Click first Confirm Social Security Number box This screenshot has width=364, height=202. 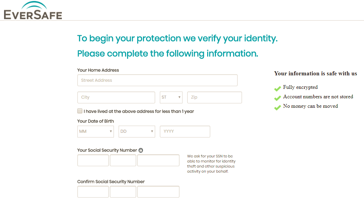[93, 192]
